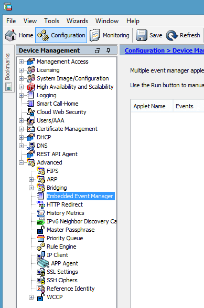Click the bookmarks panel icon below Bookmarks
The image size is (204, 308).
[x=8, y=87]
